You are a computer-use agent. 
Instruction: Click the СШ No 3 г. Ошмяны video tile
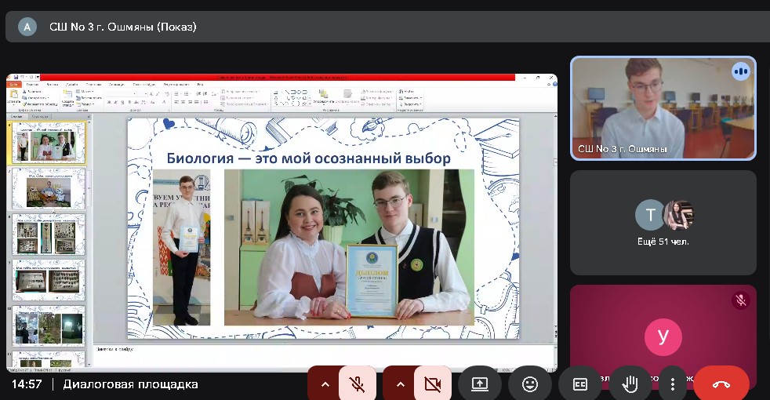tap(663, 108)
